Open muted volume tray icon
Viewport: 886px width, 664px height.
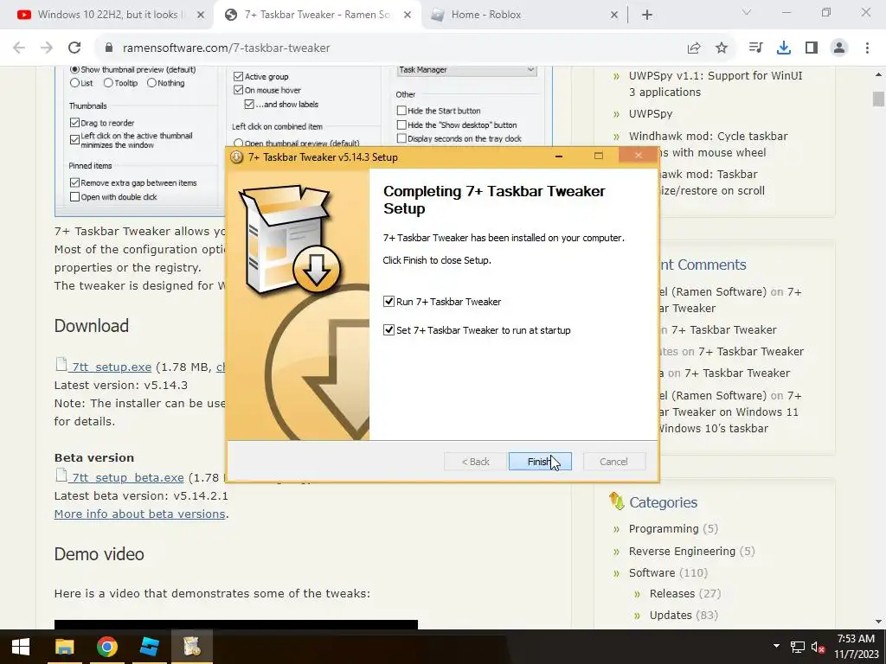click(x=818, y=648)
